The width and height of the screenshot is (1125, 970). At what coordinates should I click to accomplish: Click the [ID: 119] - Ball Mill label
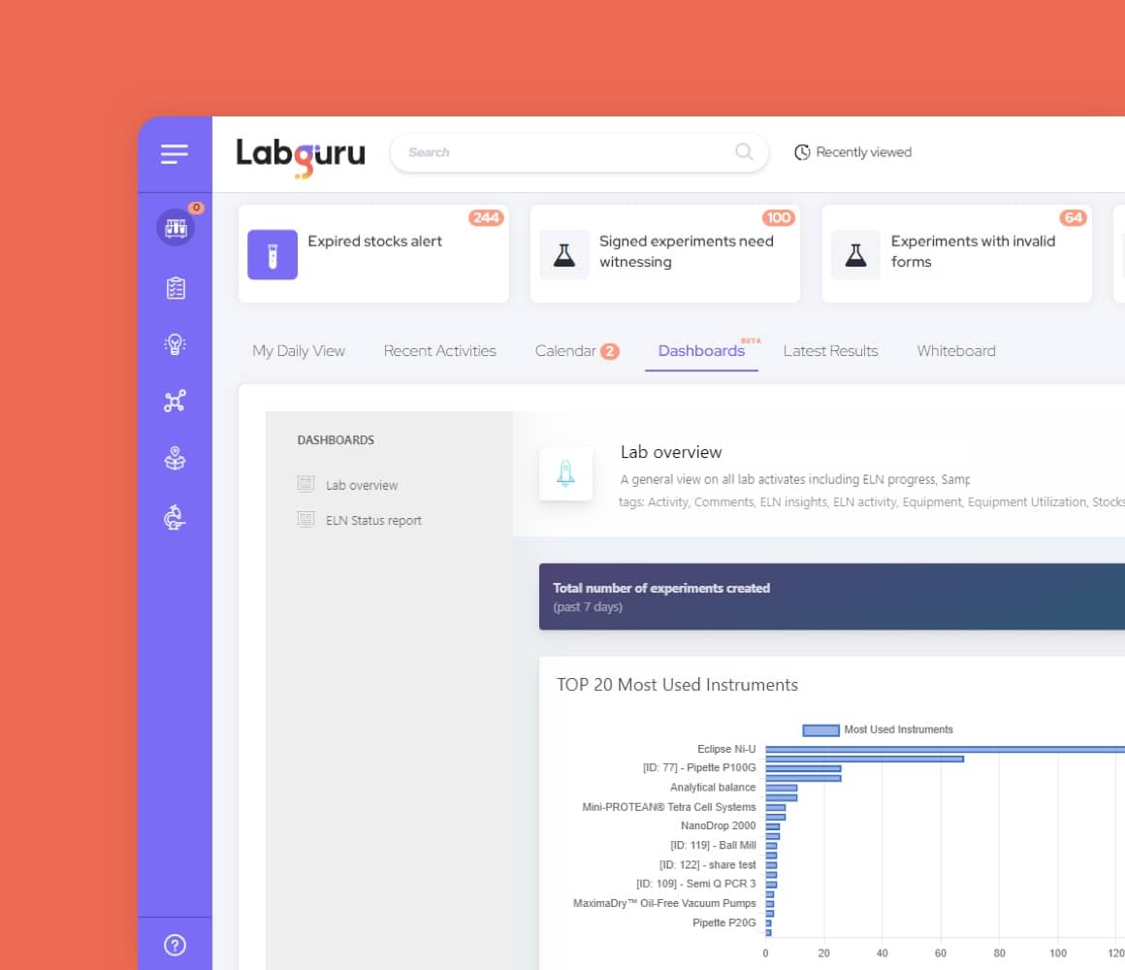(x=713, y=845)
